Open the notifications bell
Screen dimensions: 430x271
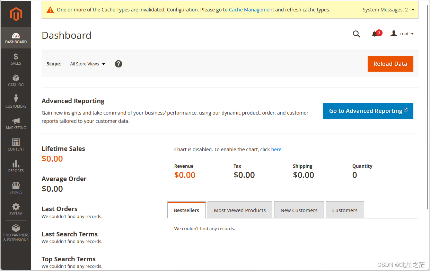(x=375, y=34)
